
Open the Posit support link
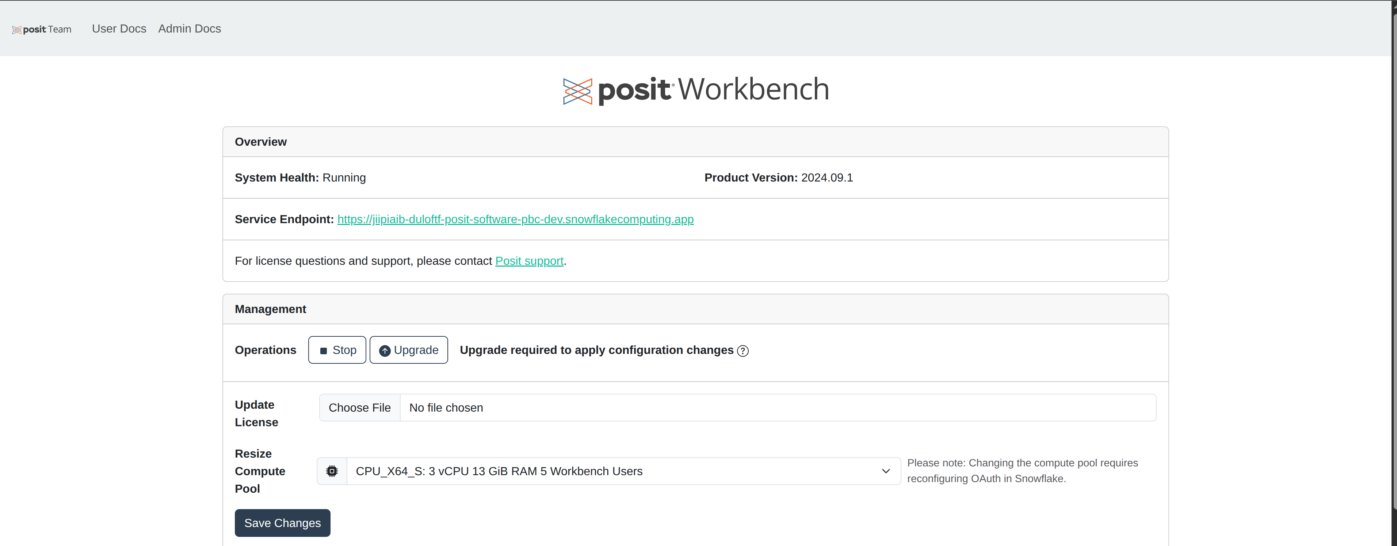529,261
